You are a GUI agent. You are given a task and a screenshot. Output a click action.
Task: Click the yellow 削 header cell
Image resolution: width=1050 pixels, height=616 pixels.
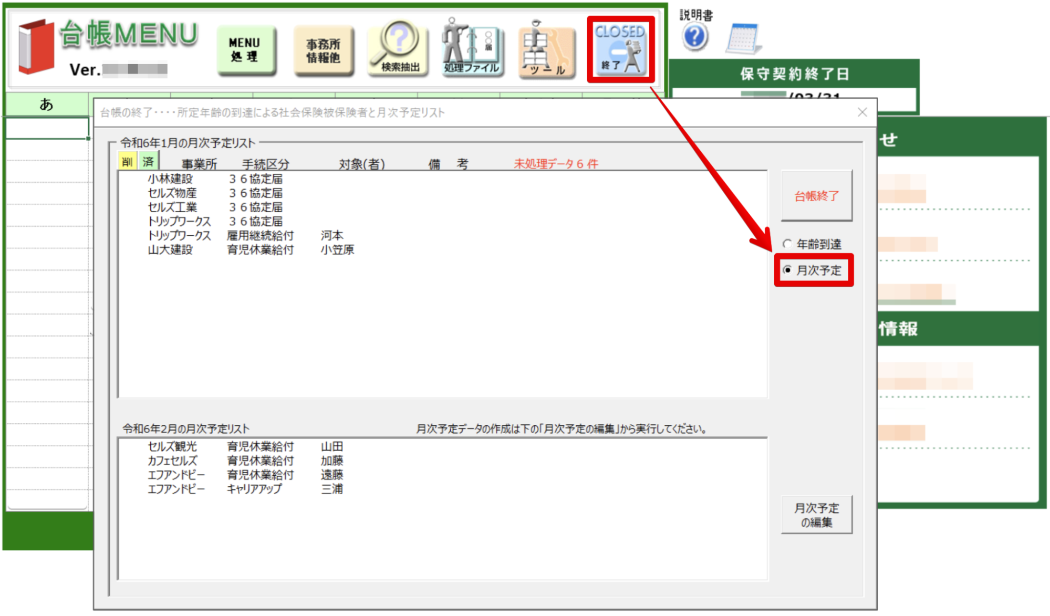[127, 162]
